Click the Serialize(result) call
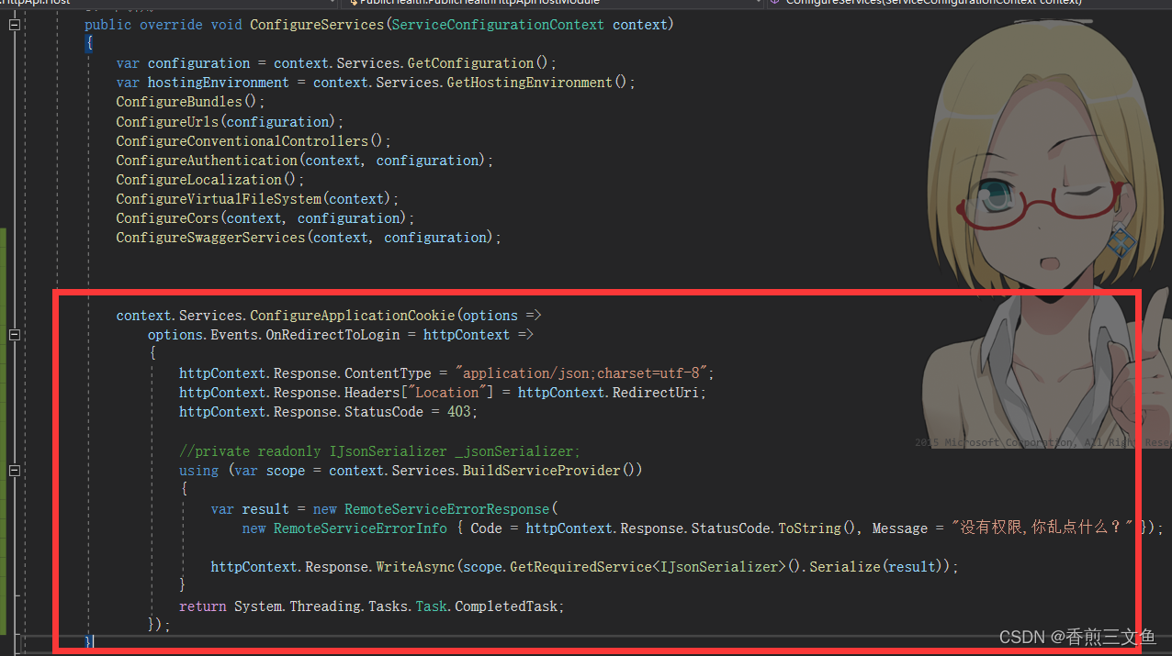Viewport: 1172px width, 656px height. point(876,567)
